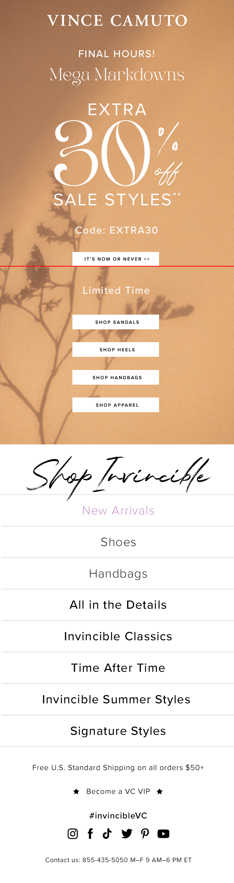Click the 30% off sale styles banner

tap(117, 154)
